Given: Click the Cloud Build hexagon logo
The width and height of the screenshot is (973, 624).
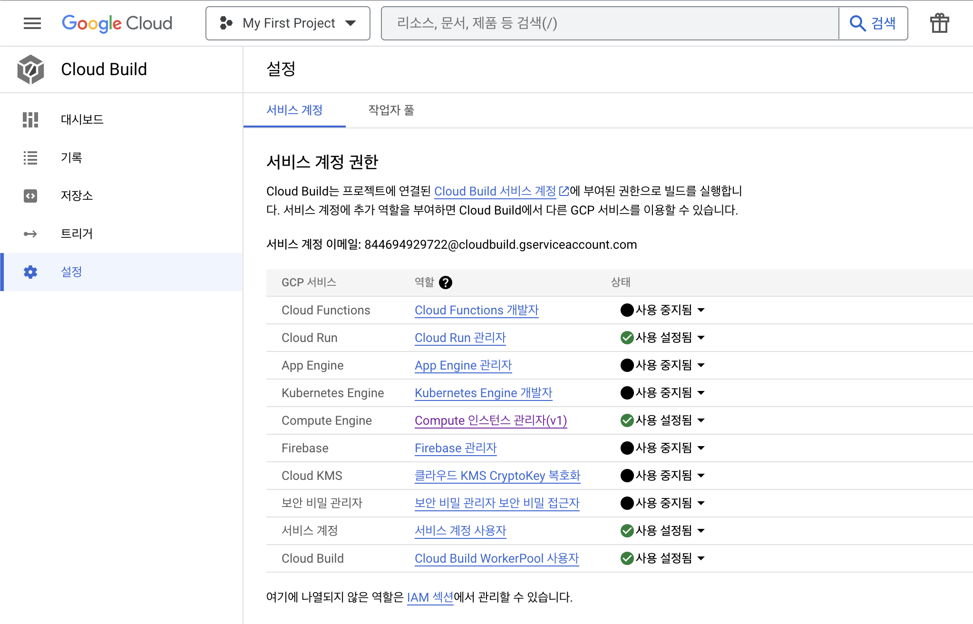Looking at the screenshot, I should (x=30, y=69).
